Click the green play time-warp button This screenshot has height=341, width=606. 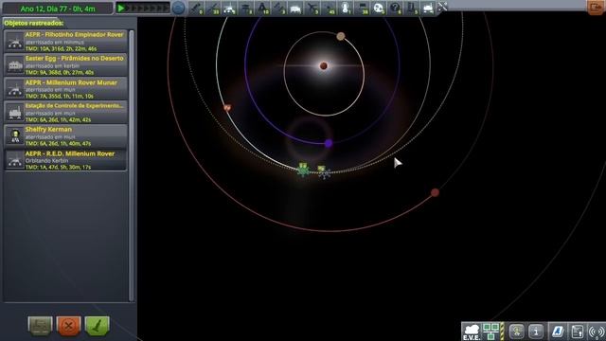121,8
